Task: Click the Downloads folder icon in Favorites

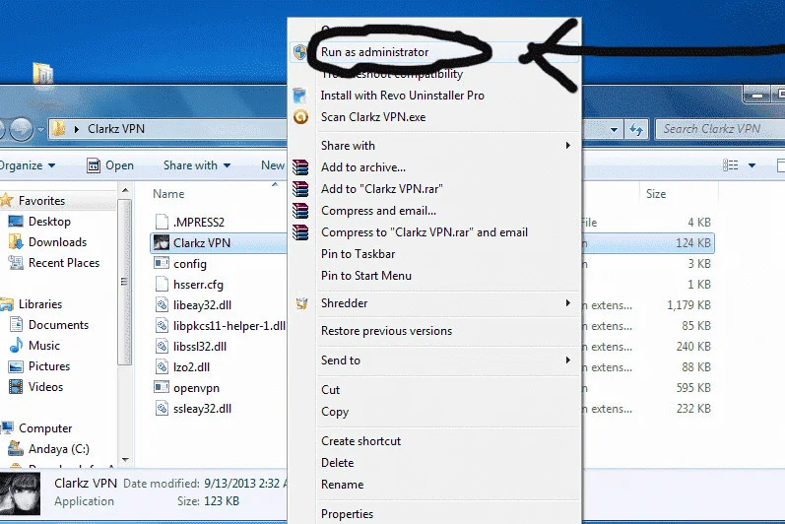Action: pos(16,241)
